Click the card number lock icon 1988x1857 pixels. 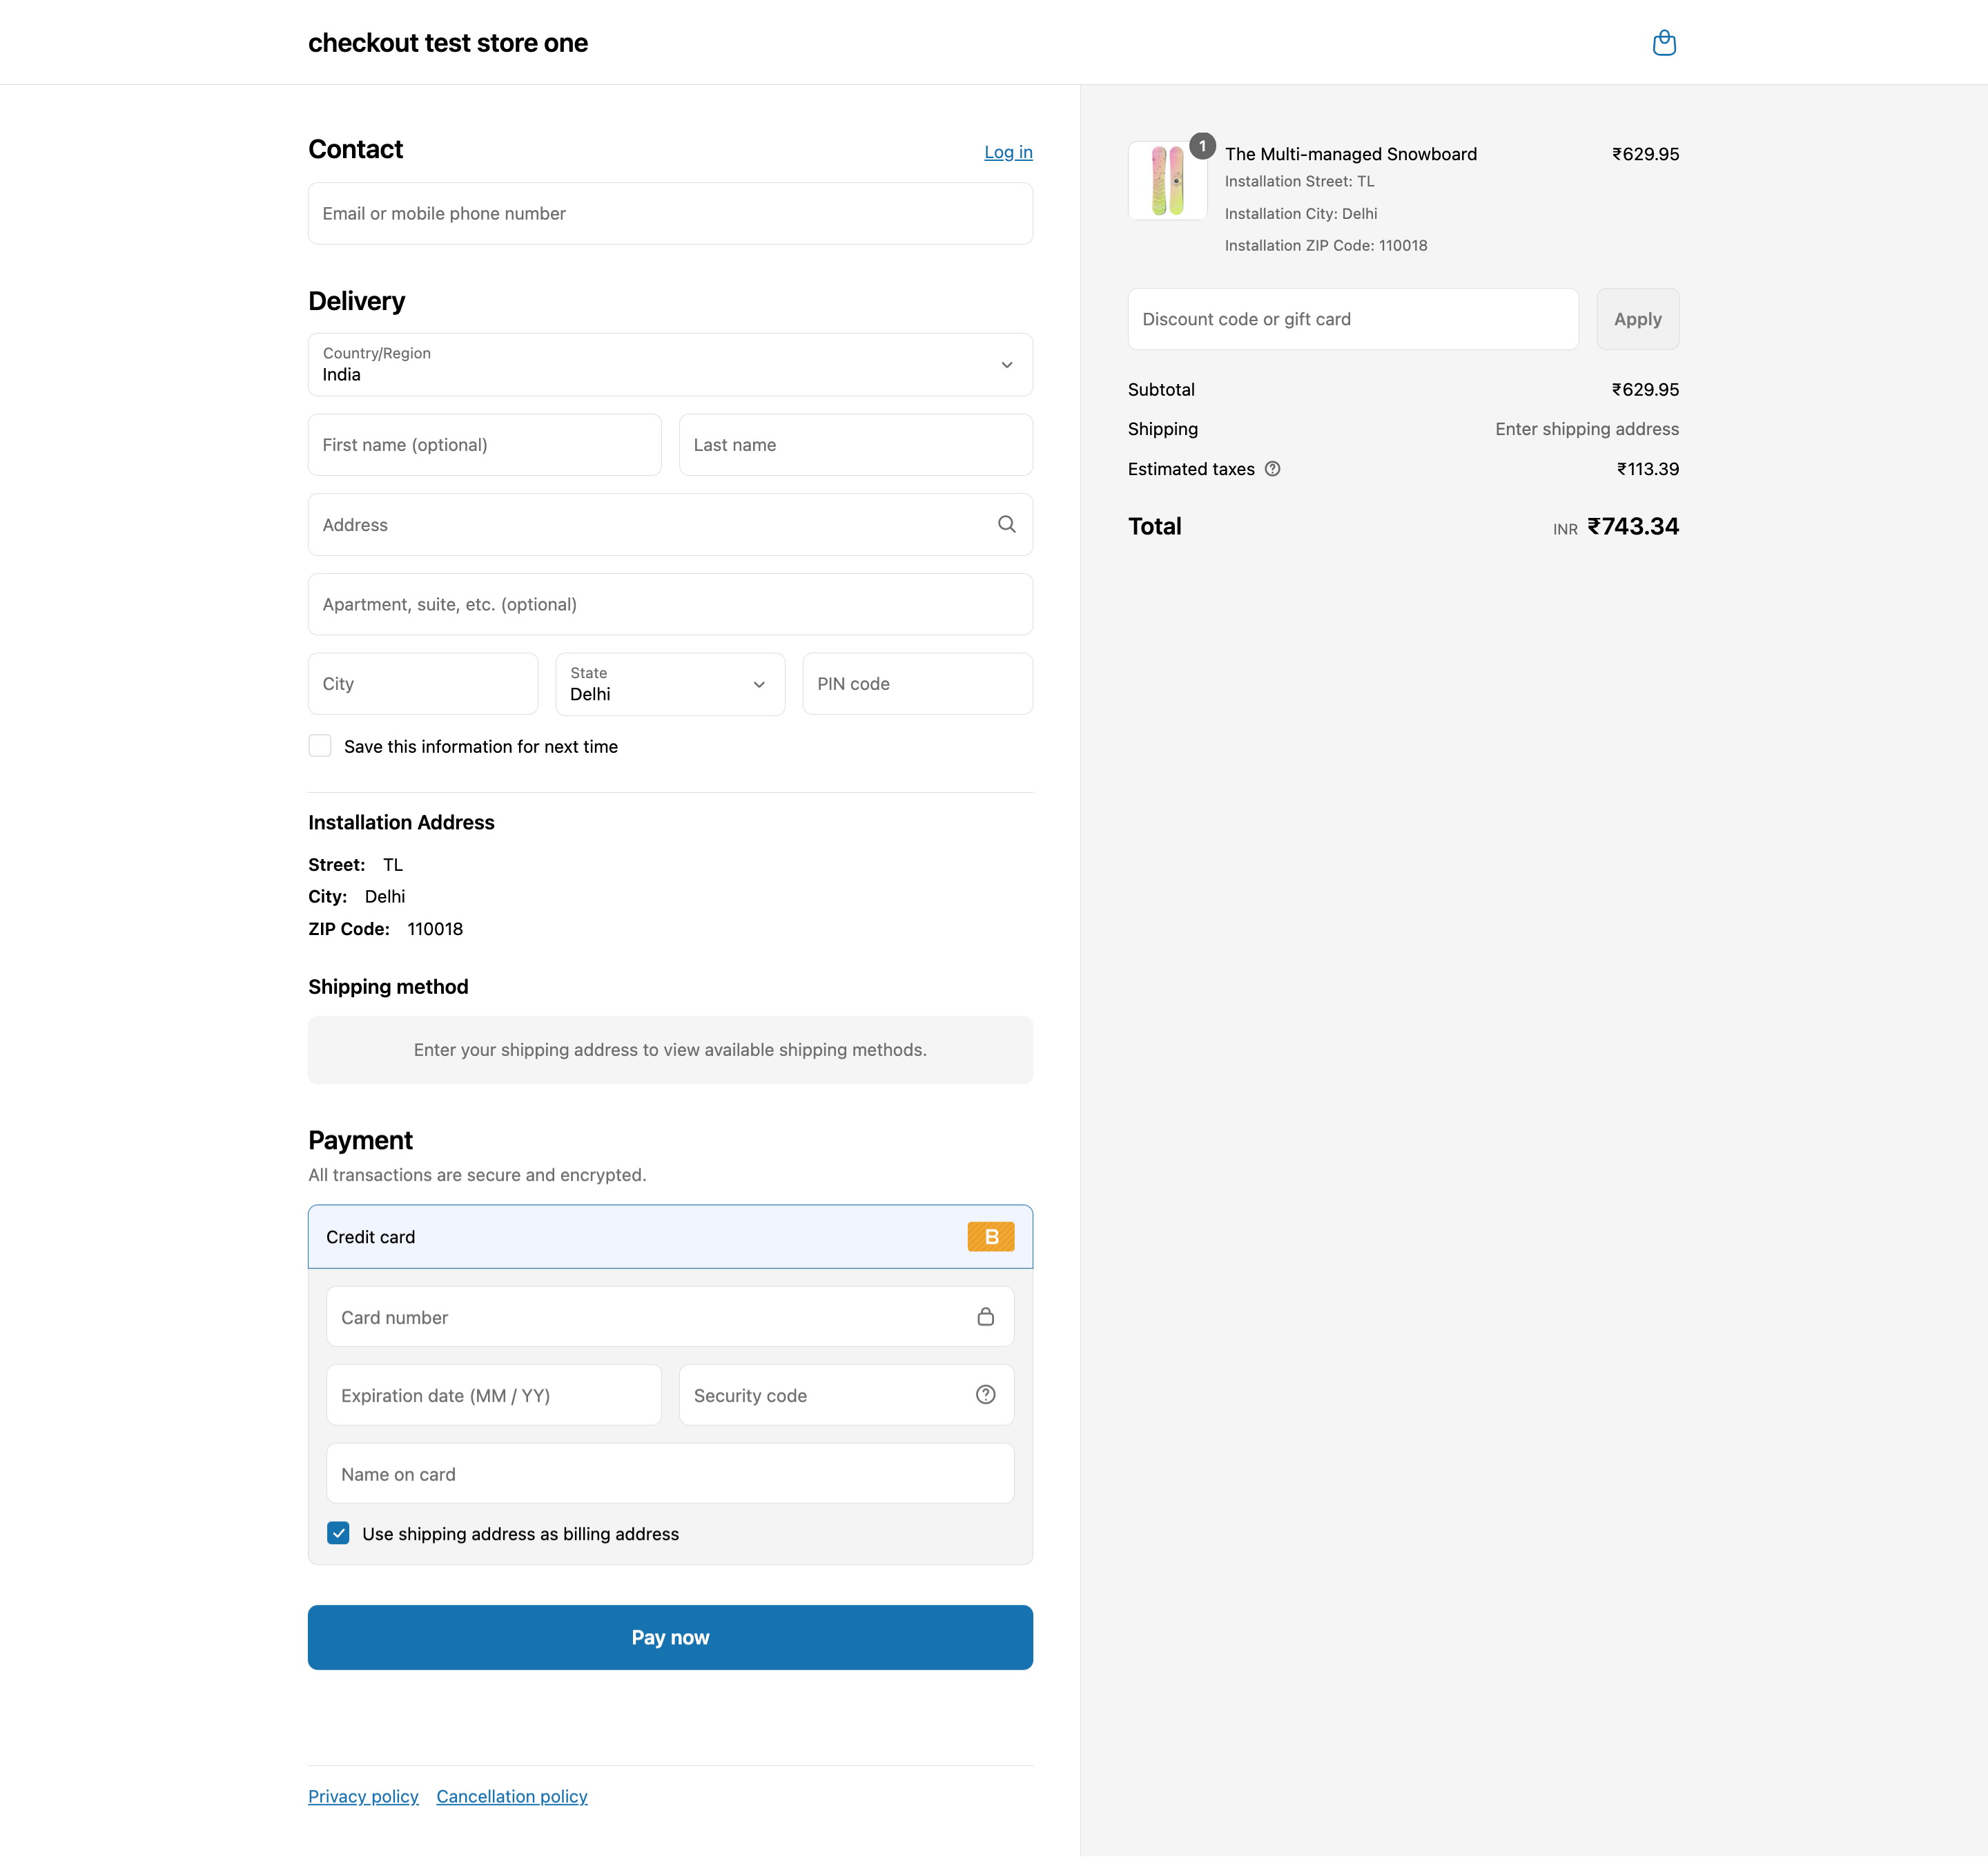click(x=985, y=1317)
